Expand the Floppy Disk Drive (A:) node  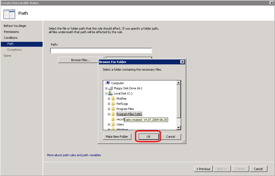point(106,88)
